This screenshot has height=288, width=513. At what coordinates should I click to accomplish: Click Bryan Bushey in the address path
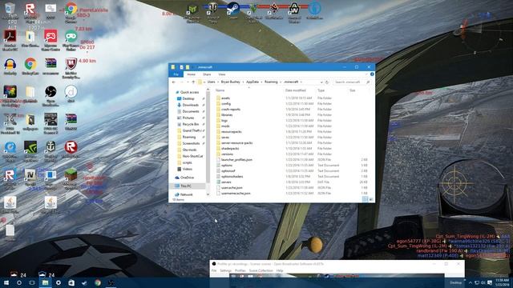click(x=231, y=82)
